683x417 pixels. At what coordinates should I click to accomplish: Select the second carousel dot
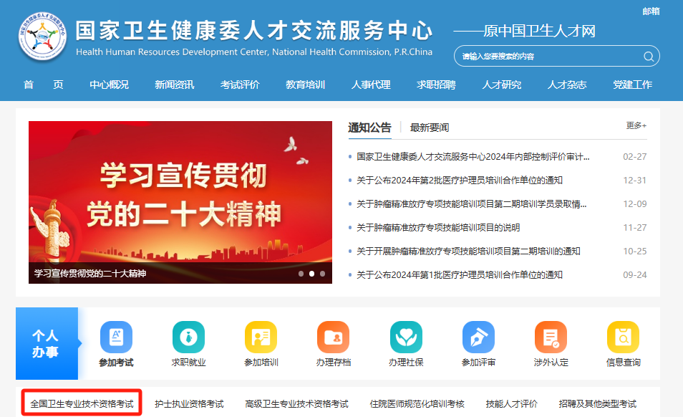click(311, 274)
